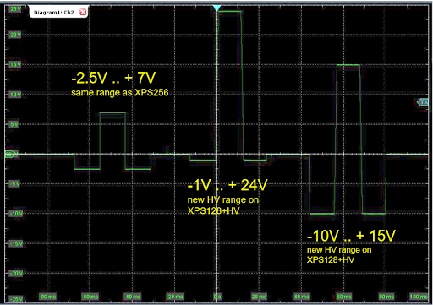The image size is (433, 305).
Task: Click the -5 V vertical scale label
Action: click(15, 184)
